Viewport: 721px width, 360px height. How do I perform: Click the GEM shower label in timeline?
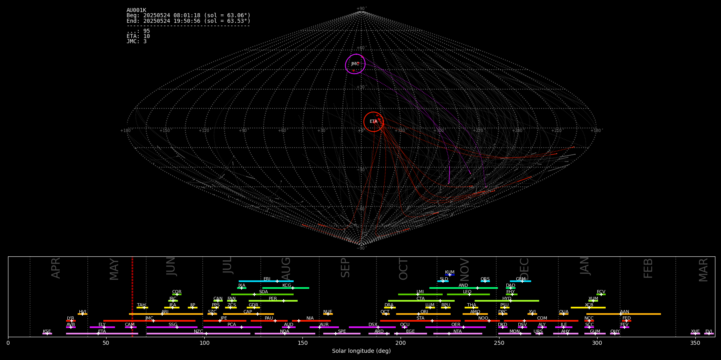click(521, 279)
